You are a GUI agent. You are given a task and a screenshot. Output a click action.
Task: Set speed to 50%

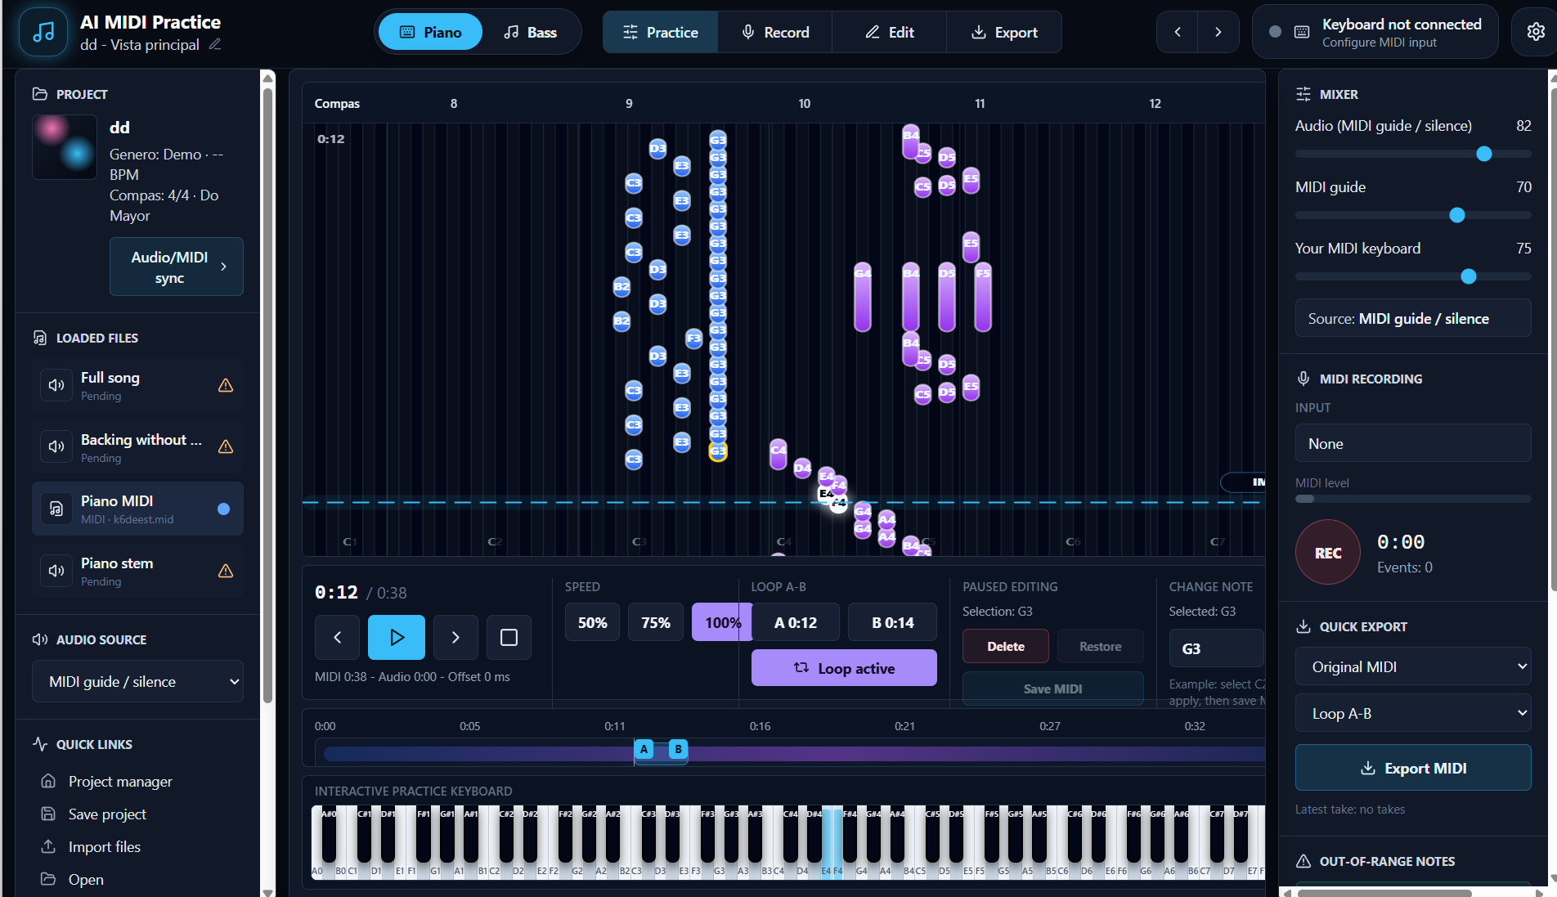tap(593, 622)
